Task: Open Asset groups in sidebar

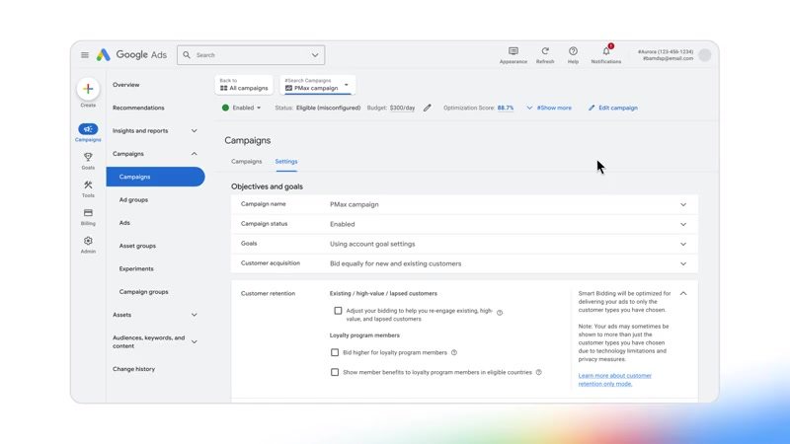Action: 137,246
